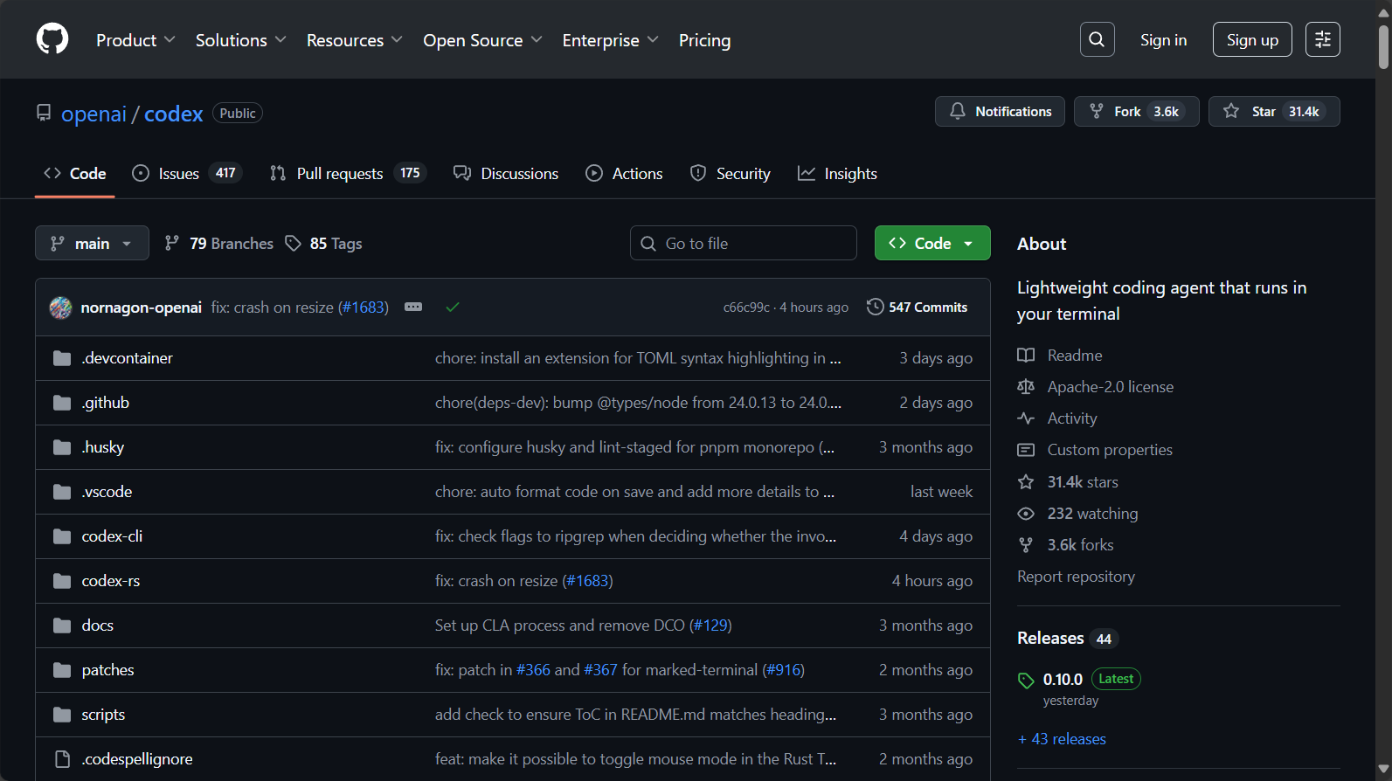Viewport: 1392px width, 781px height.
Task: Click the eye icon beside 232 watching
Action: (1026, 514)
